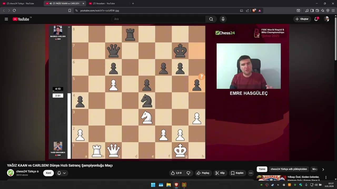Start voice search with the microphone

(x=223, y=19)
